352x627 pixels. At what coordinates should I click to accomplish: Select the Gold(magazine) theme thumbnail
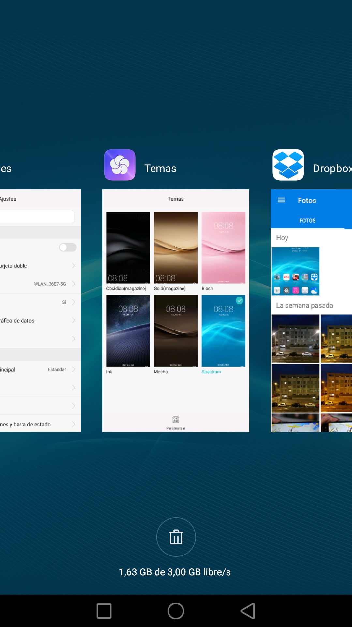[176, 248]
